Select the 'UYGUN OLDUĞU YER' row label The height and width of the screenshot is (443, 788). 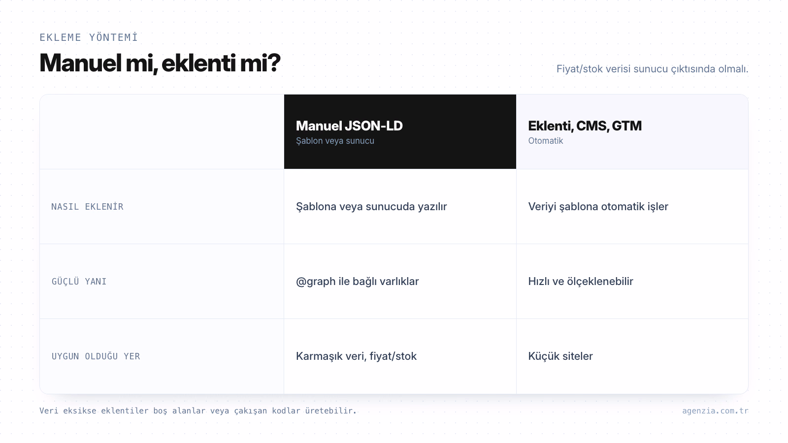96,356
